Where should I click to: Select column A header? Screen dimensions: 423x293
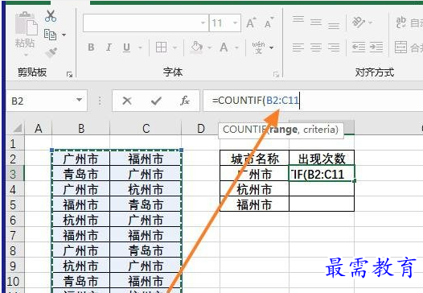[39, 128]
